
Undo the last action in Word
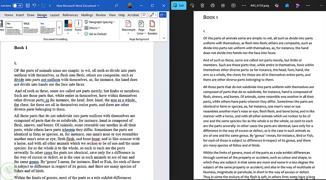click(x=34, y=6)
